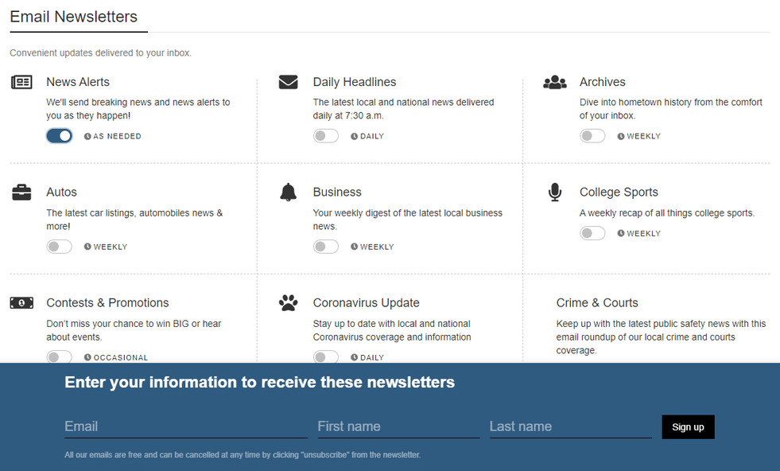Toggle on the College Sports newsletter
The height and width of the screenshot is (471, 780).
pos(592,233)
